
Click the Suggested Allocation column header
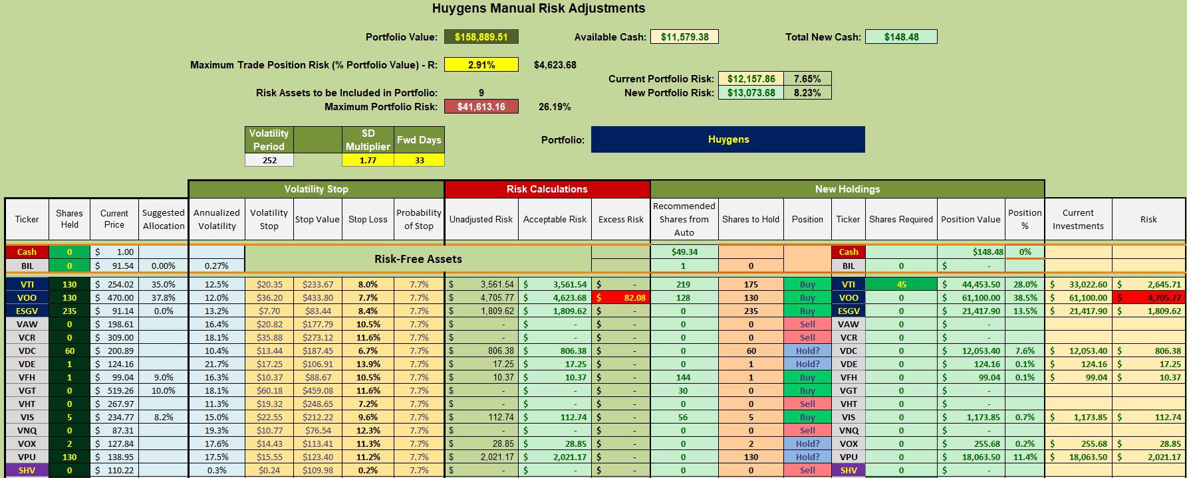[163, 219]
